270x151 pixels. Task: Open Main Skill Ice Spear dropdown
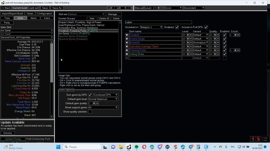(x=27, y=30)
